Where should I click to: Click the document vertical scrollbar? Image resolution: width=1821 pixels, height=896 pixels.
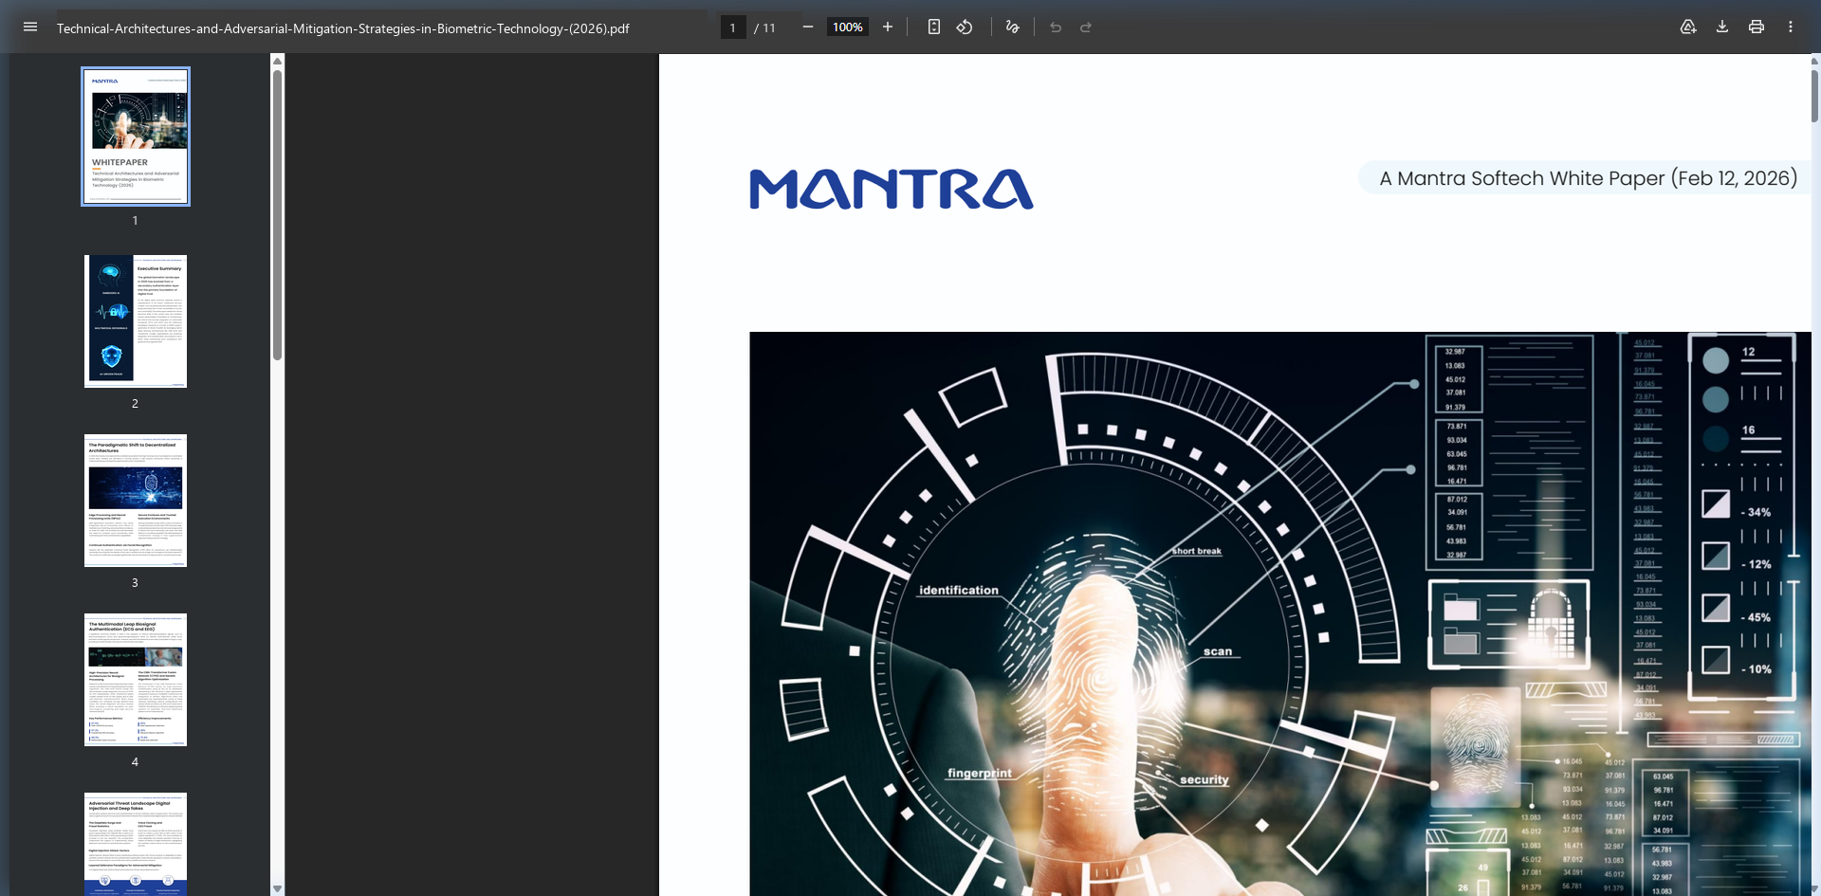point(1815,95)
